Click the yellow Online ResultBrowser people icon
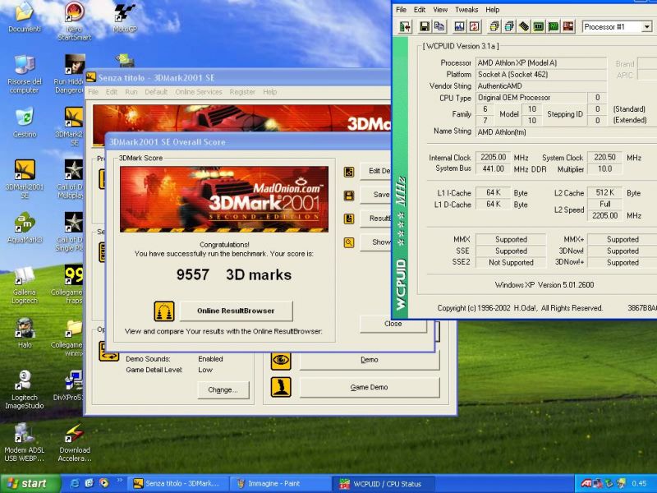Screen dimensions: 657x493 pyautogui.click(x=164, y=311)
